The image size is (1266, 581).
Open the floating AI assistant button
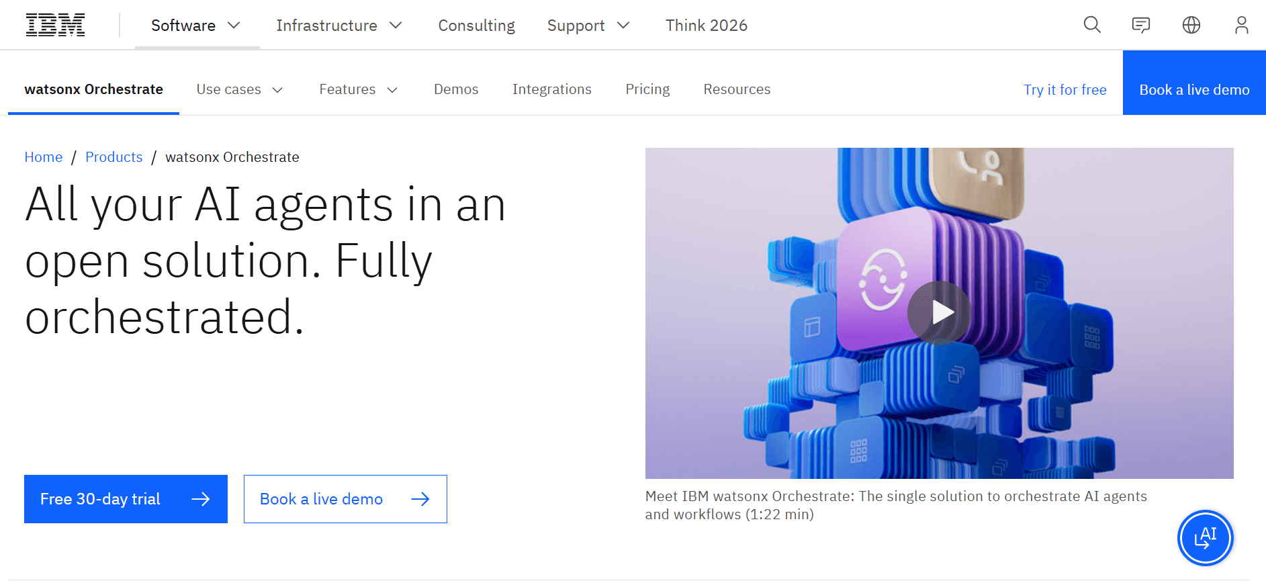tap(1205, 537)
